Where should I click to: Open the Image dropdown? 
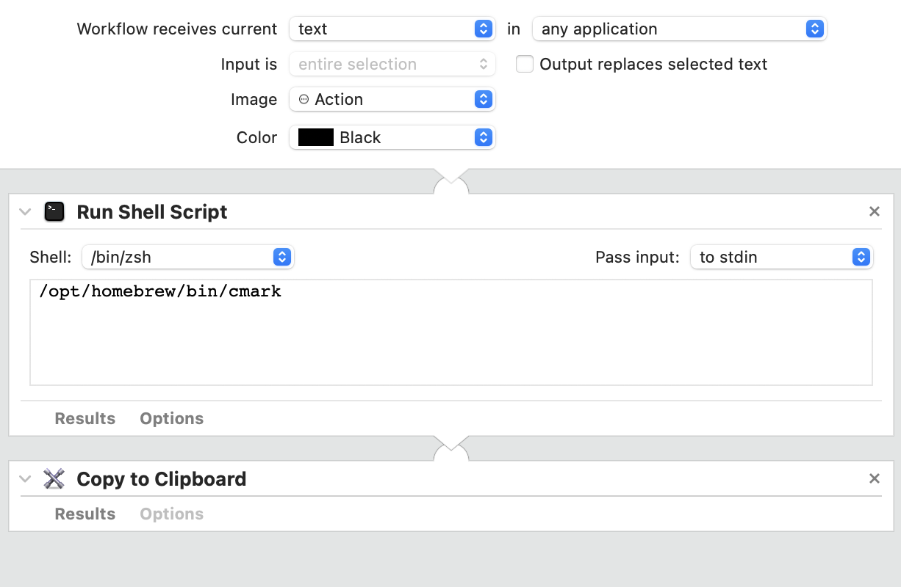pyautogui.click(x=482, y=99)
